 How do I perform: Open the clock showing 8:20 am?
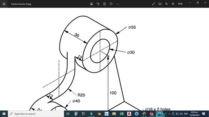tap(195, 114)
